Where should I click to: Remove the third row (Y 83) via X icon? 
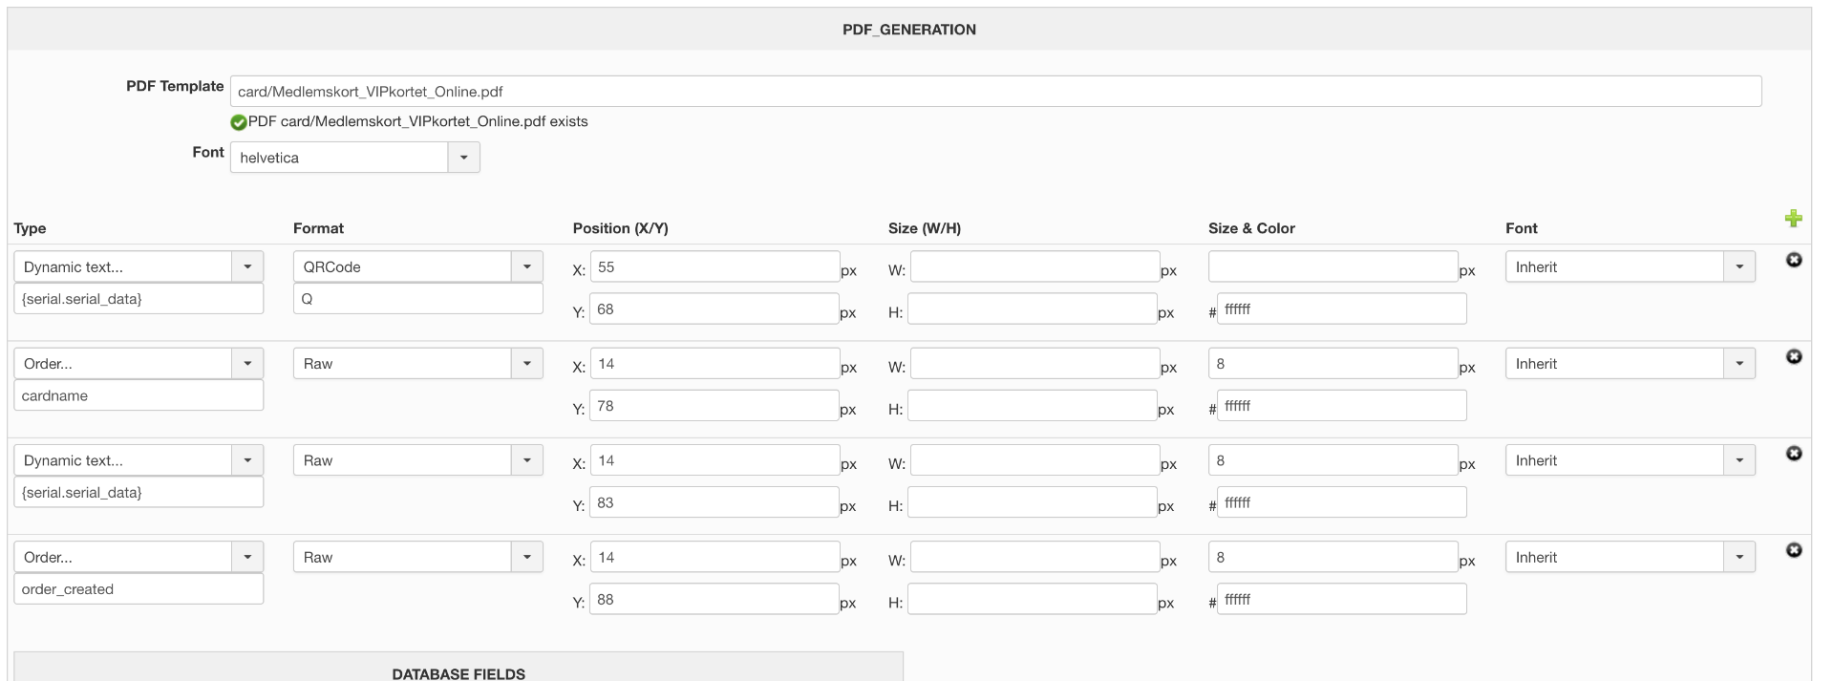[x=1794, y=454]
